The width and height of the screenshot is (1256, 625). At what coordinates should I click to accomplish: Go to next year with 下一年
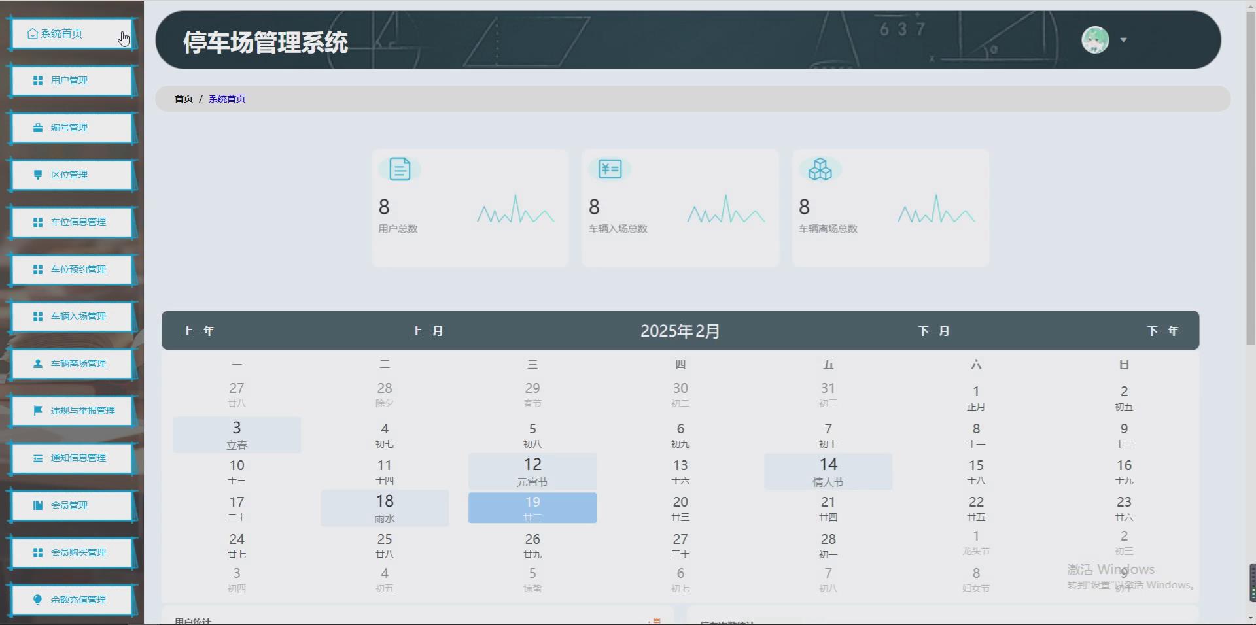(x=1162, y=331)
